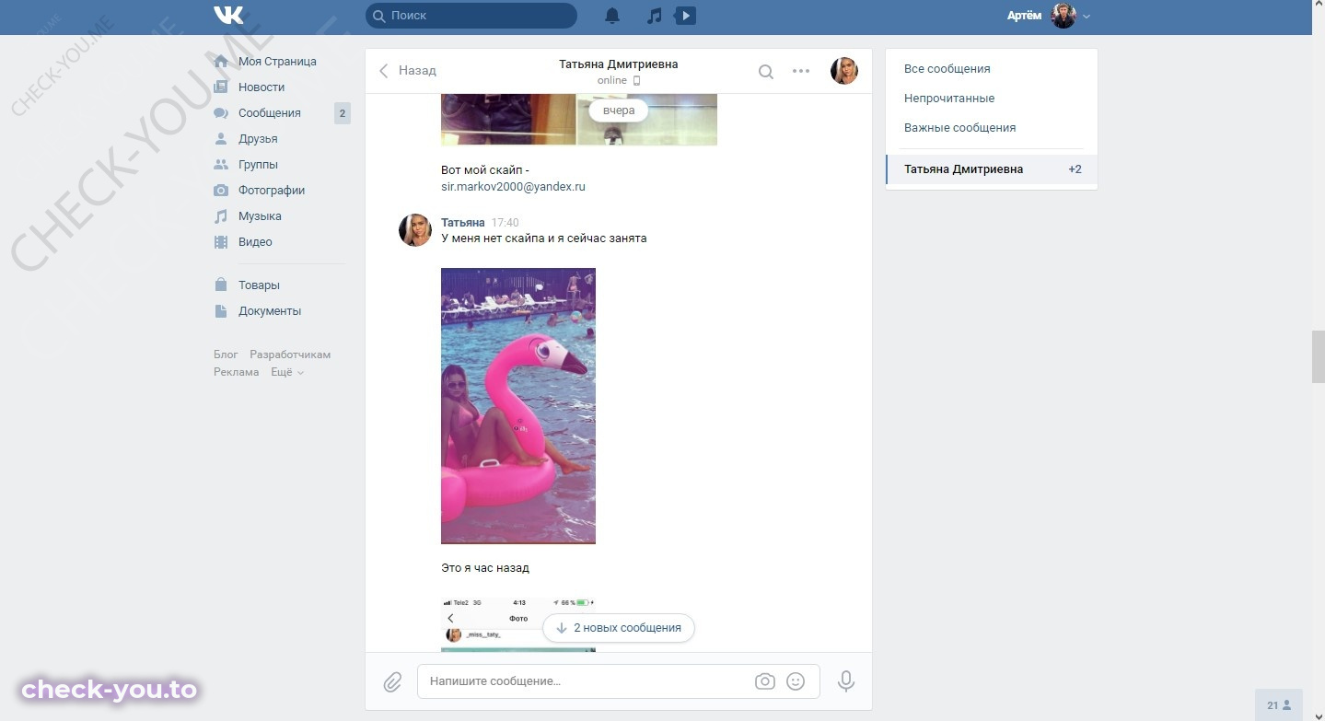Screen dimensions: 1325x721
Task: Click the video play icon in header
Action: click(684, 16)
